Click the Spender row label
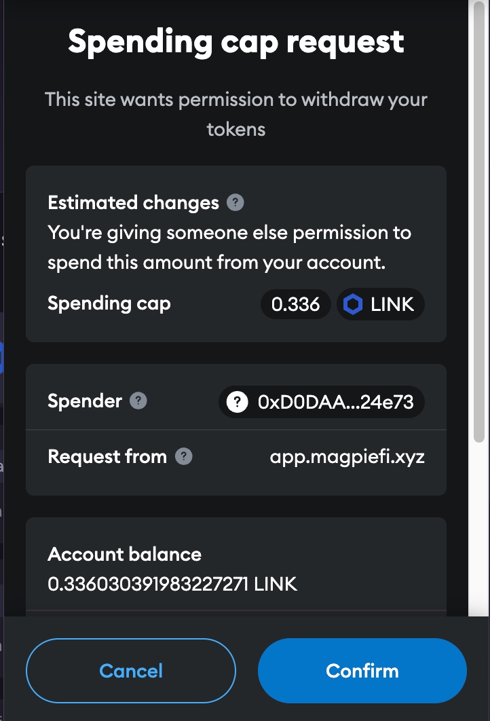This screenshot has height=721, width=490. pyautogui.click(x=85, y=401)
